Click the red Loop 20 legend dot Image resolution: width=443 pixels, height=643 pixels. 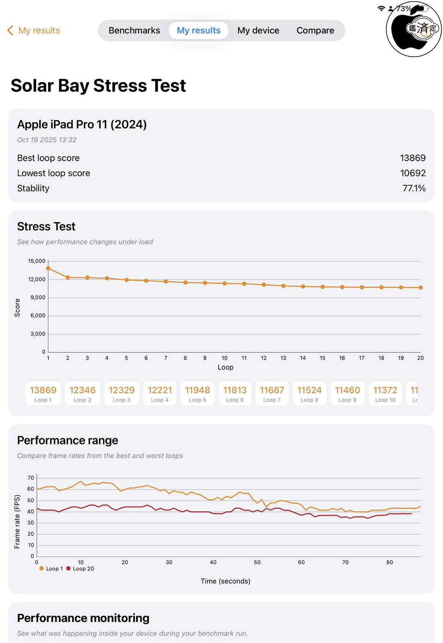(x=69, y=568)
